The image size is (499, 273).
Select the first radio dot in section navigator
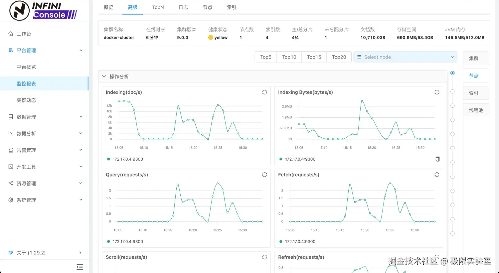coord(452,73)
